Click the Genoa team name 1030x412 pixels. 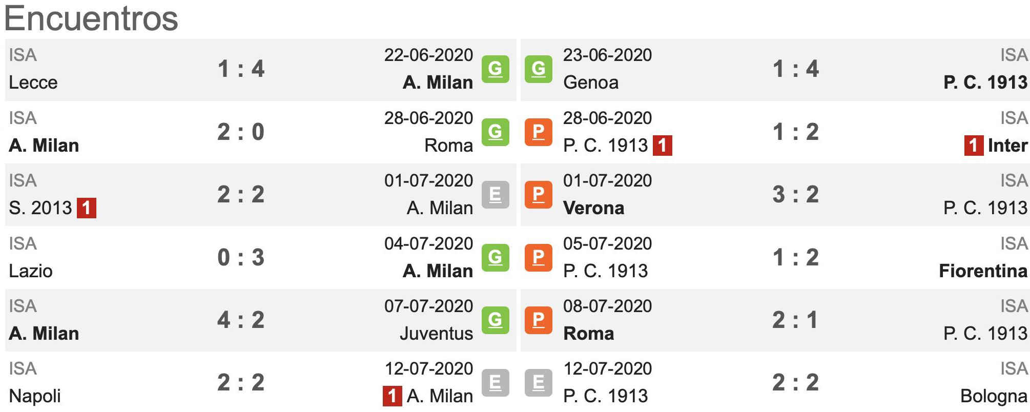point(591,83)
